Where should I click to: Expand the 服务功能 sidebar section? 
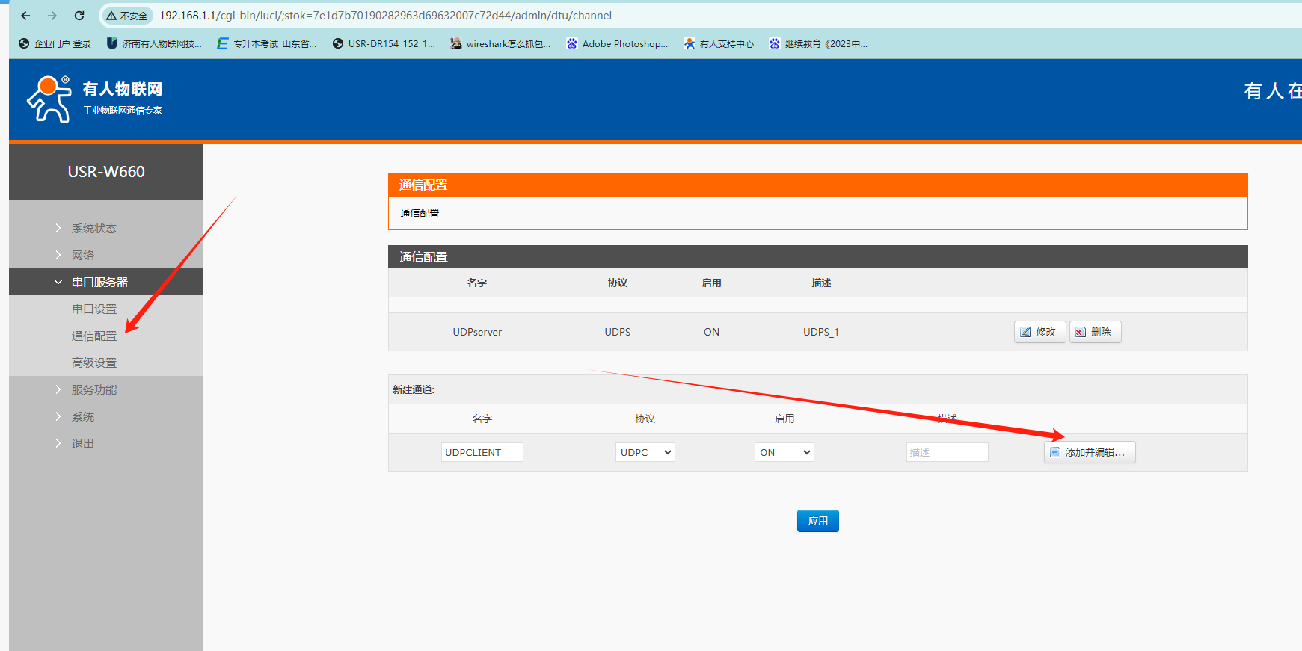tap(94, 390)
